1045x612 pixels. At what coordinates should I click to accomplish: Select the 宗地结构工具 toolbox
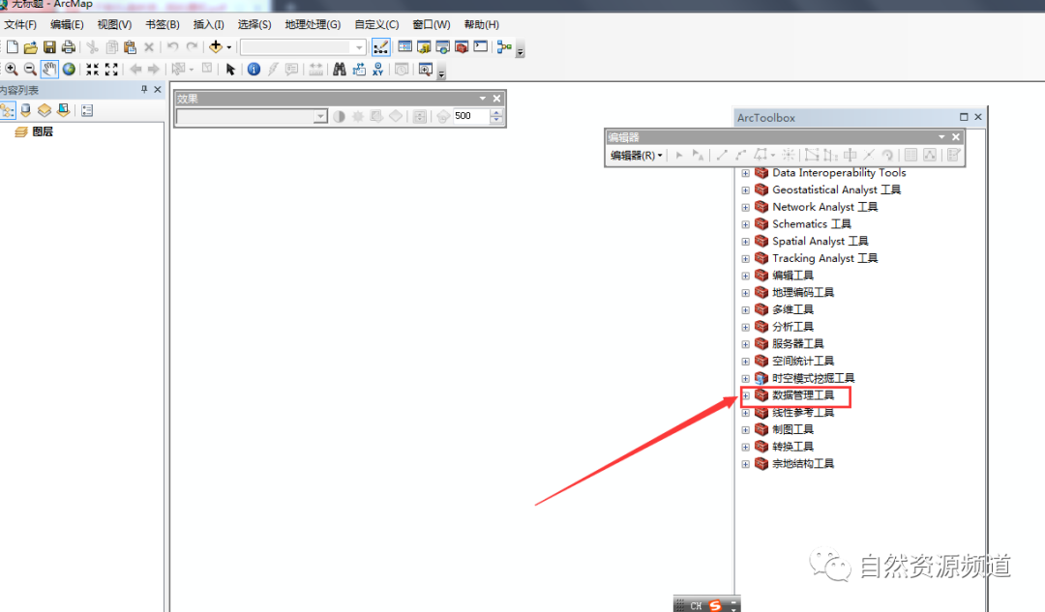[803, 463]
